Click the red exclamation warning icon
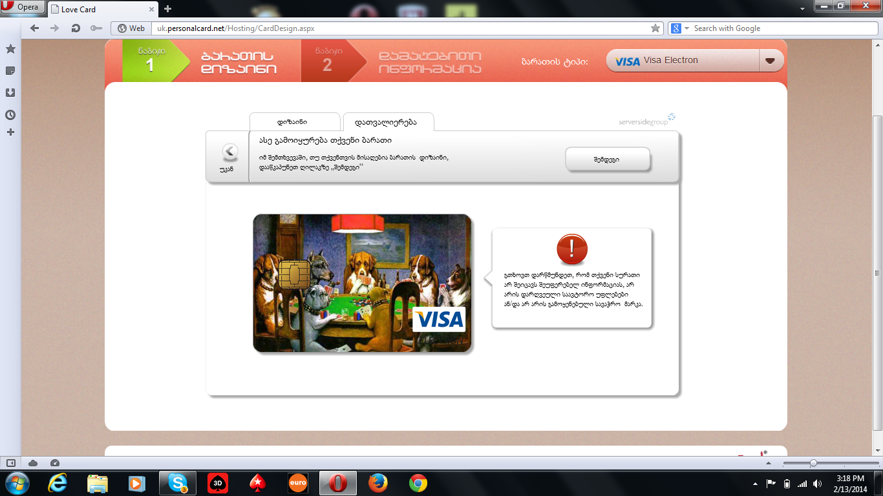Screen dimensions: 883x496 [x=572, y=249]
